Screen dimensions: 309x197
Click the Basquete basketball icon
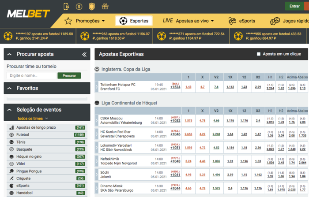11,149
